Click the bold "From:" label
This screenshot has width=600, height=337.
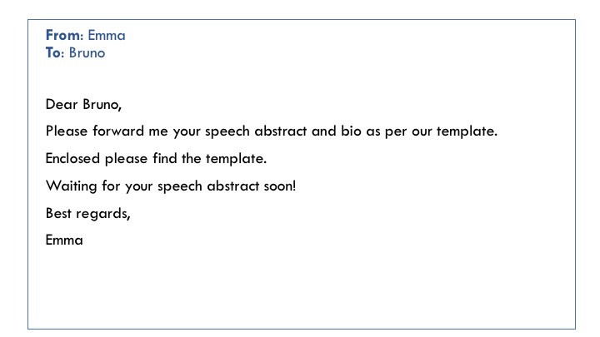64,35
